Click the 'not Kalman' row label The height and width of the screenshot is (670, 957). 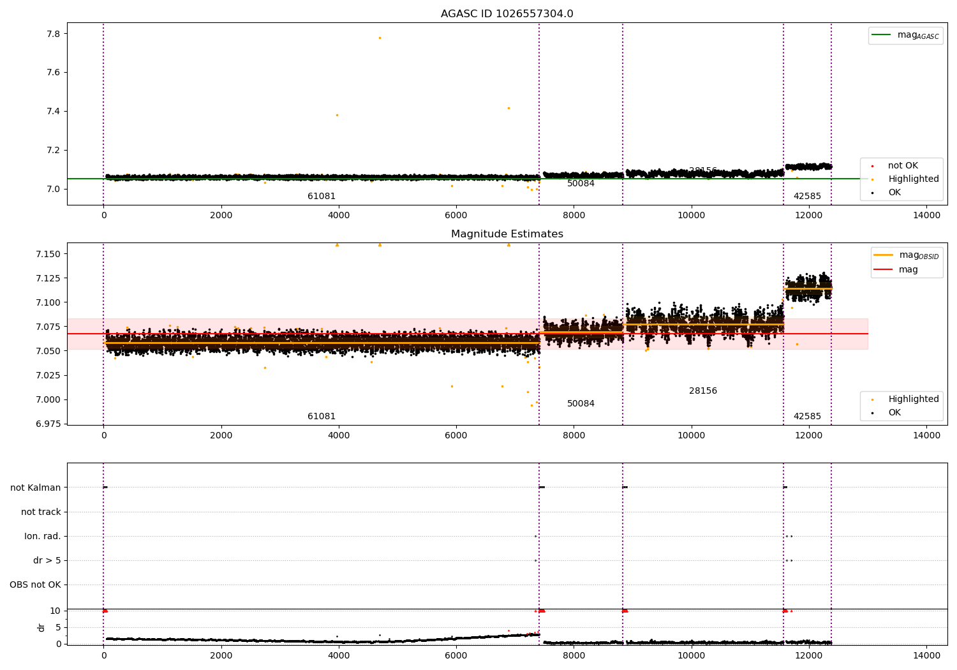click(36, 488)
